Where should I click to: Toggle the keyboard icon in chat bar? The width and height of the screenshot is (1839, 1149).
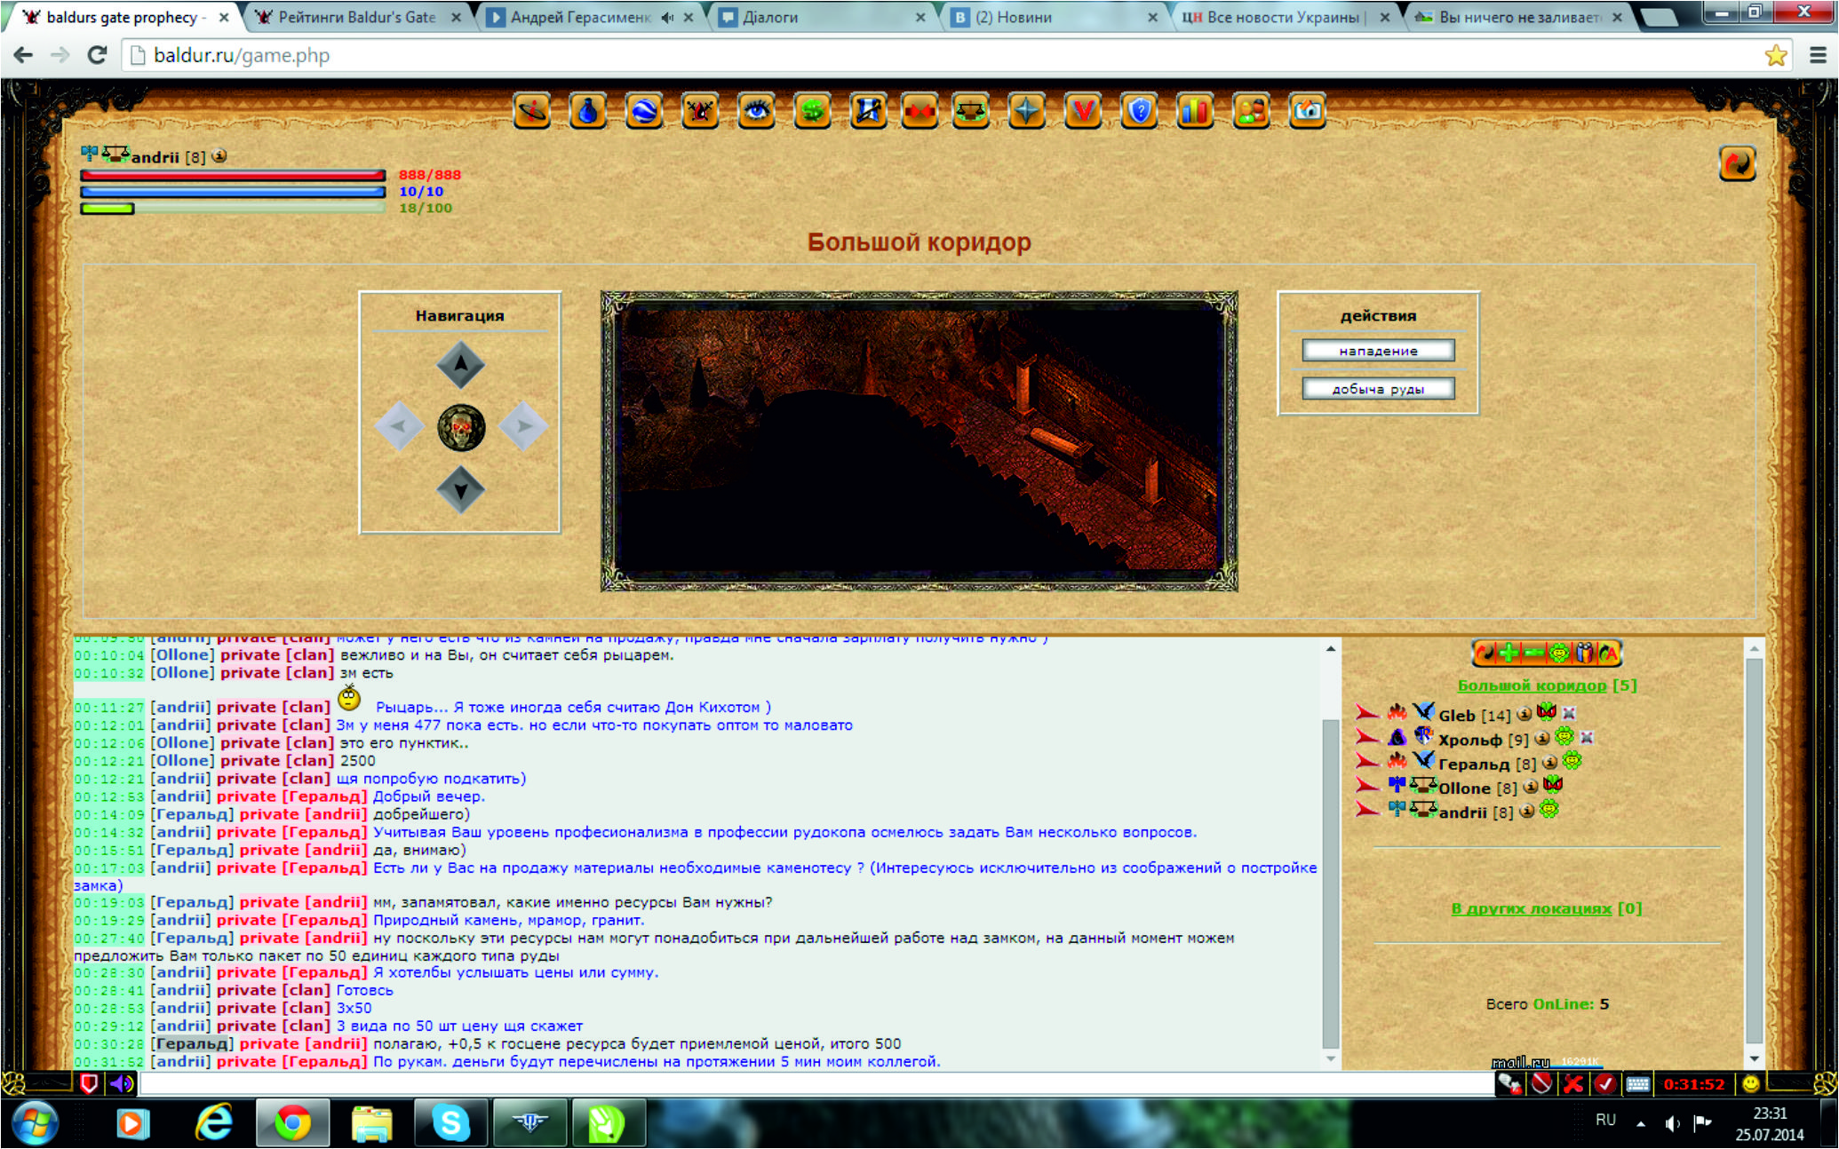tap(1637, 1083)
